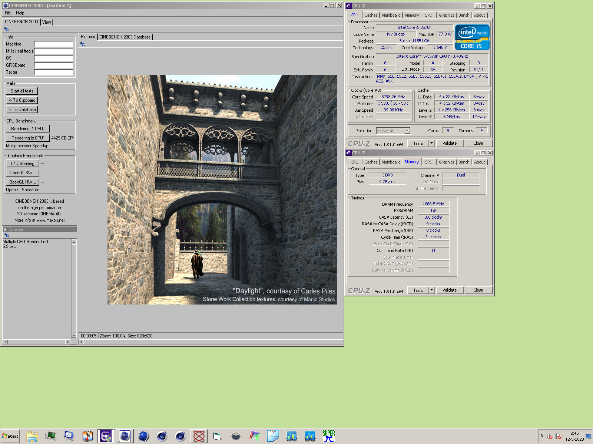Click the small icon under CINEBENCH 2003 tab
The height and width of the screenshot is (444, 593).
coord(6,29)
